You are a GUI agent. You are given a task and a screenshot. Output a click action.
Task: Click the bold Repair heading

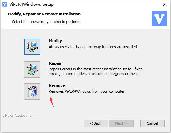pyautogui.click(x=56, y=63)
